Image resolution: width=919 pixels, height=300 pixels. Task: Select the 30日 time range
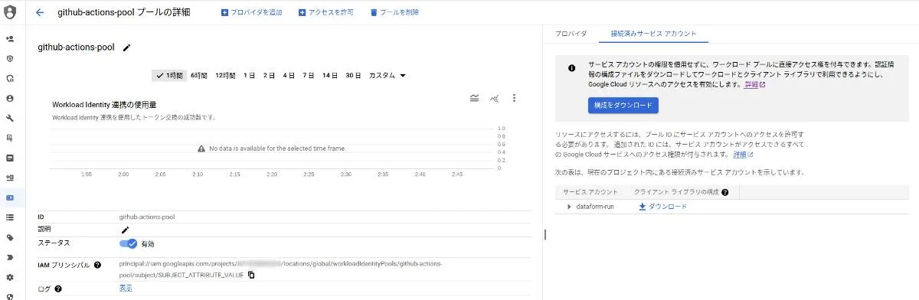[353, 75]
